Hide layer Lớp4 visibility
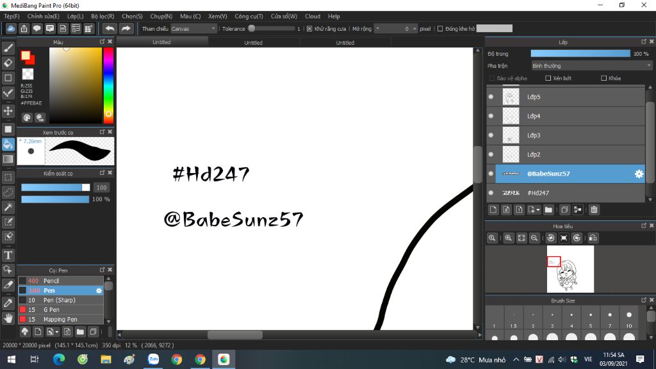The height and width of the screenshot is (369, 656). coord(491,116)
